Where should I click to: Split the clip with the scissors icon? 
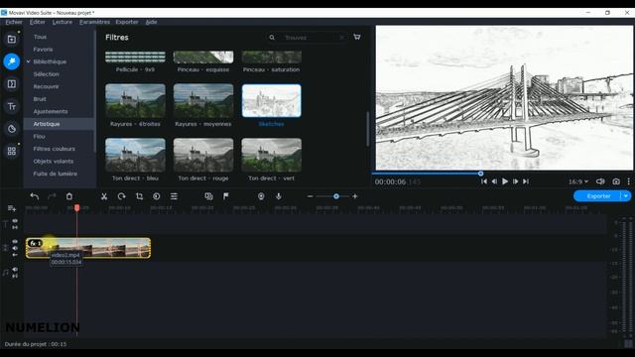104,196
